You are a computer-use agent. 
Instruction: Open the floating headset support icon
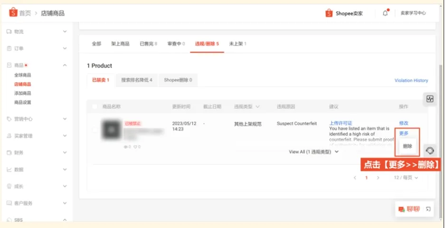point(430,151)
